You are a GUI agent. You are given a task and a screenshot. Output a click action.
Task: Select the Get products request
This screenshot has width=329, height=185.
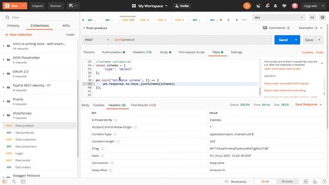point(39,133)
